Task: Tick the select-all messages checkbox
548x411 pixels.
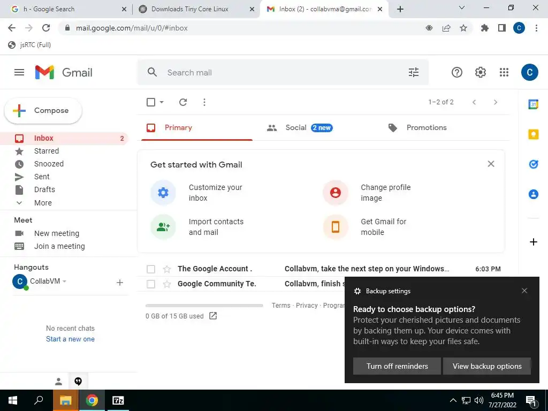Action: tap(151, 102)
